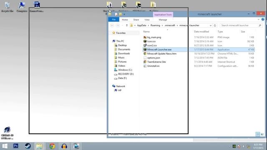
Task: Open Desktop in navigation pane
Action: coord(122,45)
